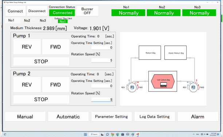Click the P2 pump icon in diagram
Screen dimensions: 223x137
(x=193, y=87)
